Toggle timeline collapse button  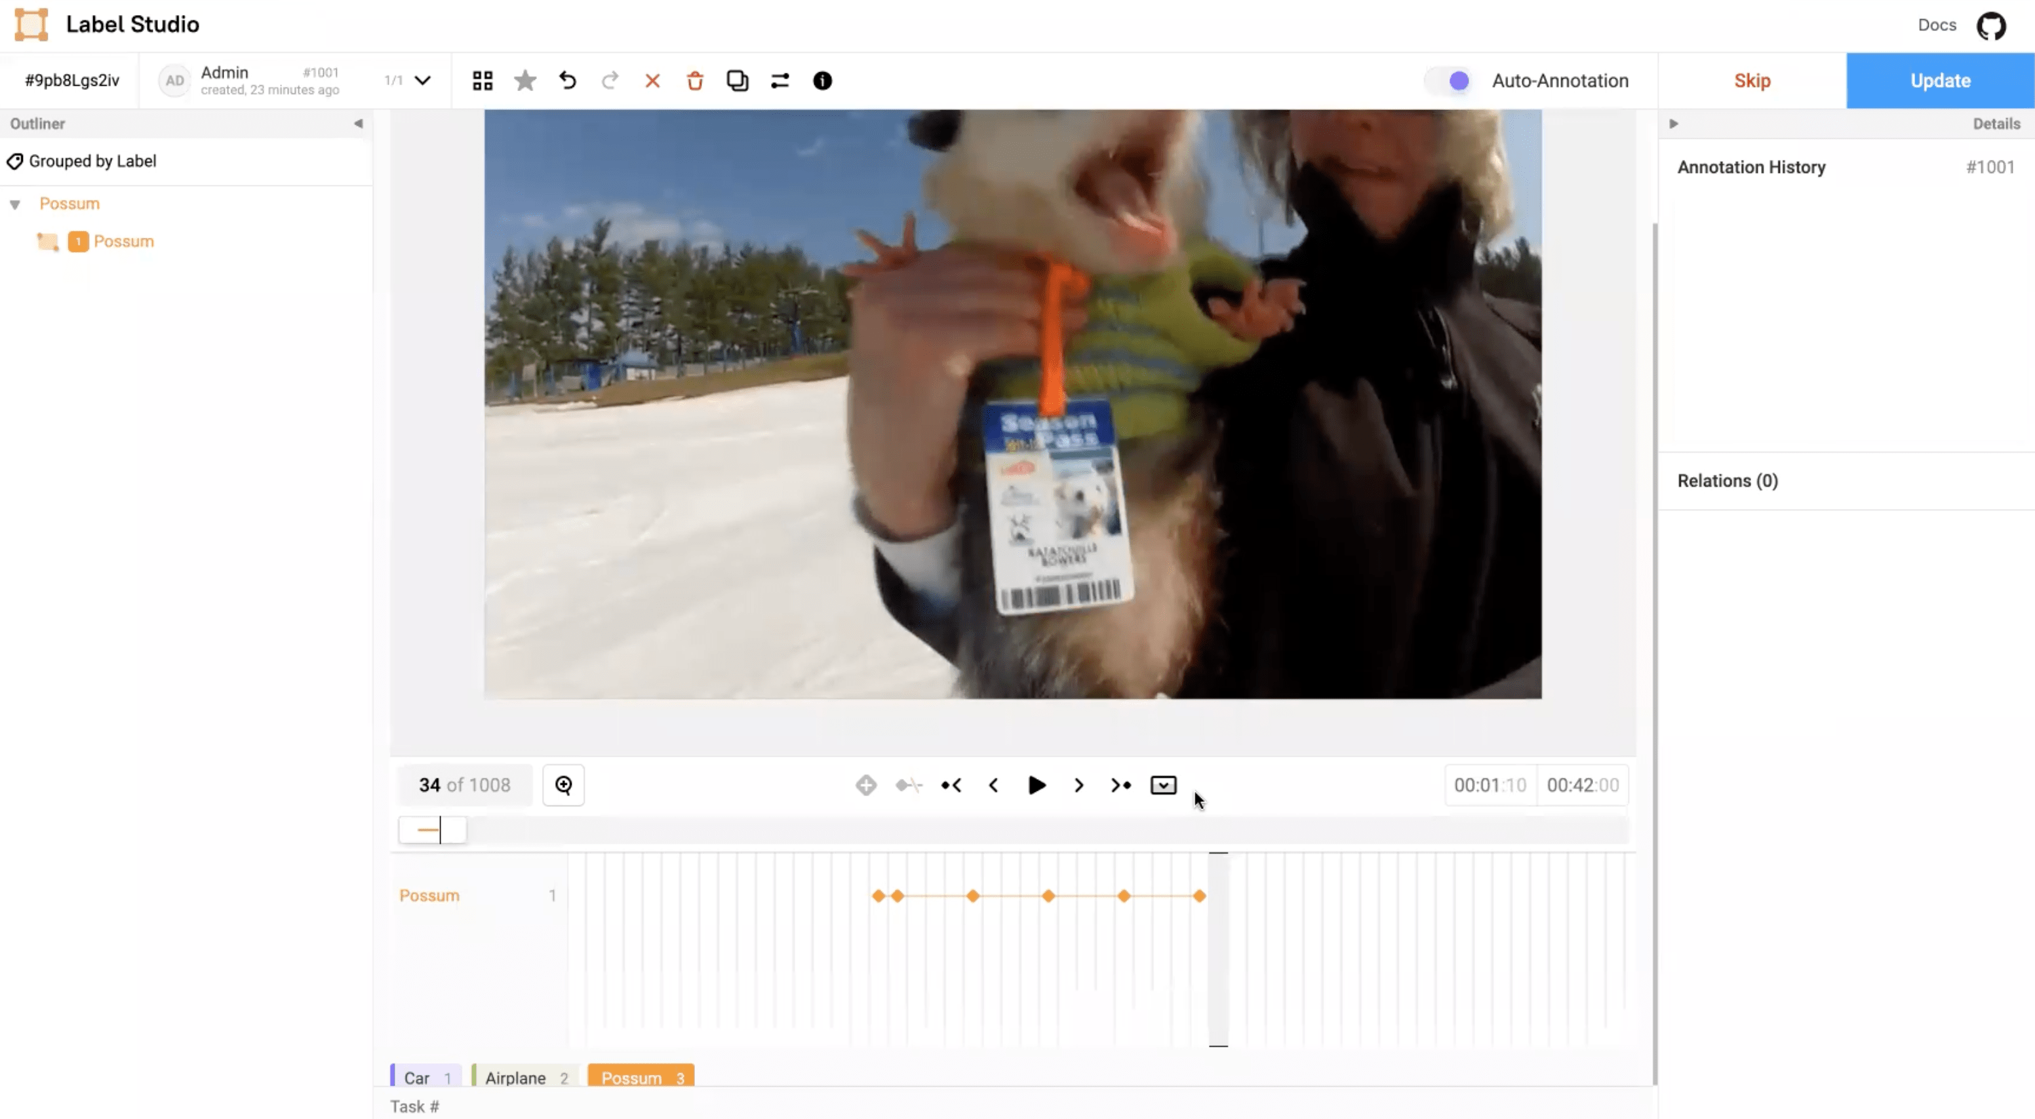tap(1163, 785)
